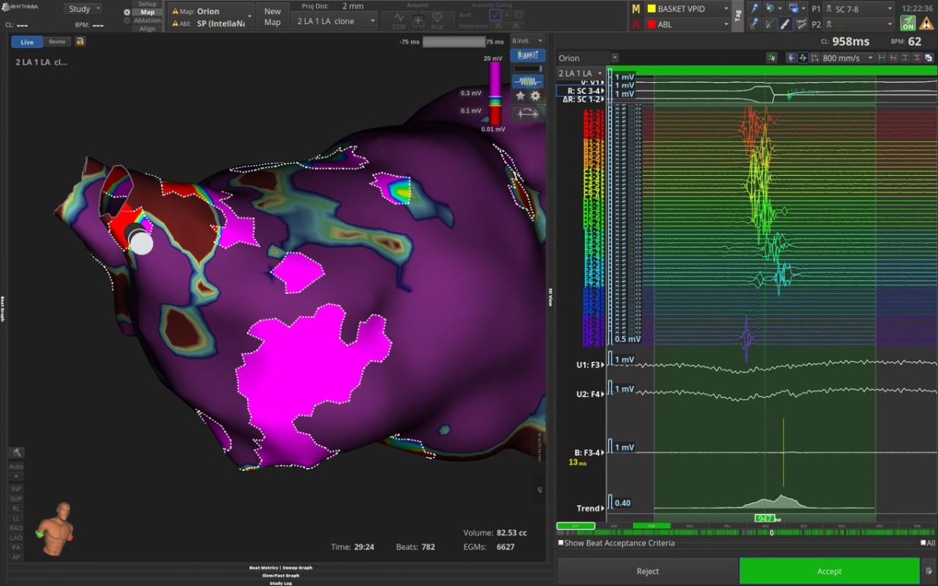
Task: Click the warning triangle icon under the clock
Action: pyautogui.click(x=927, y=23)
